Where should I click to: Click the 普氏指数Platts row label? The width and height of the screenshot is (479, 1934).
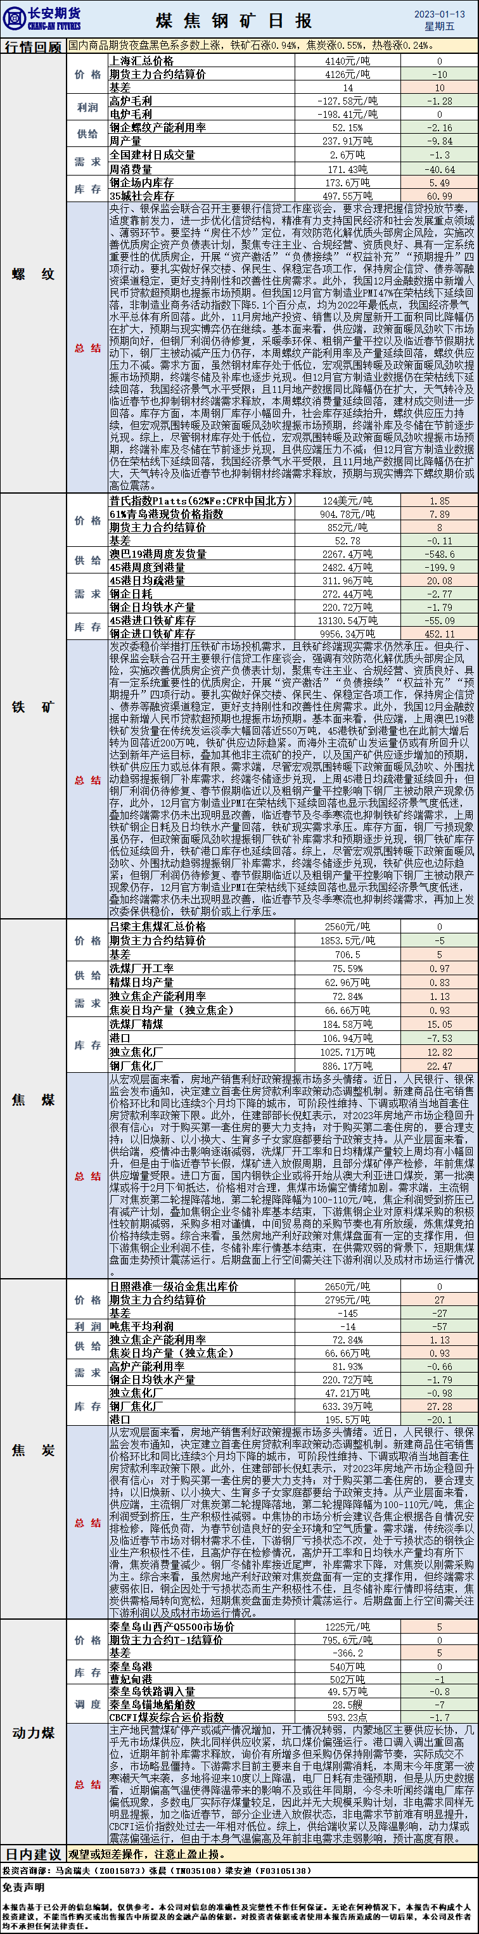(200, 500)
